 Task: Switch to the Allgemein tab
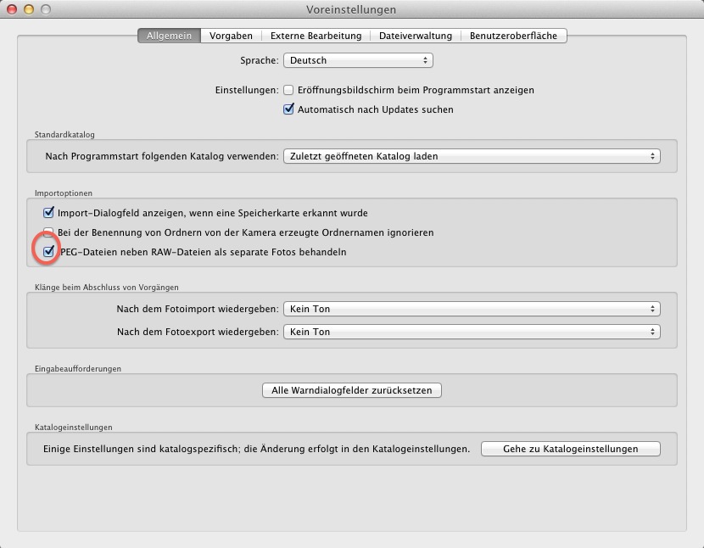pyautogui.click(x=169, y=36)
